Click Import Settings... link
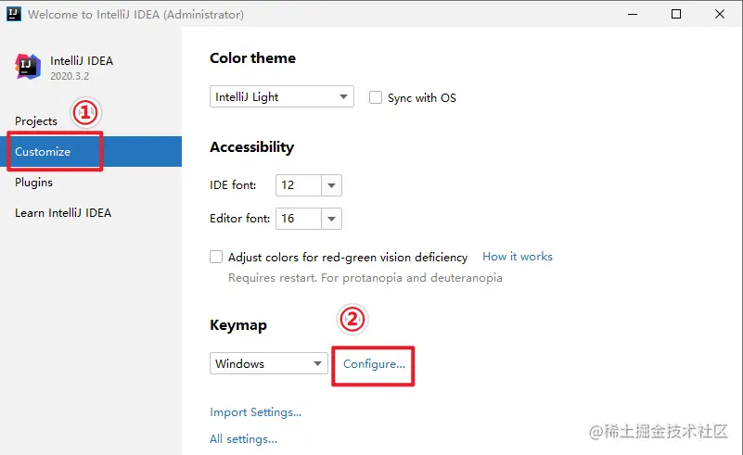 point(255,412)
